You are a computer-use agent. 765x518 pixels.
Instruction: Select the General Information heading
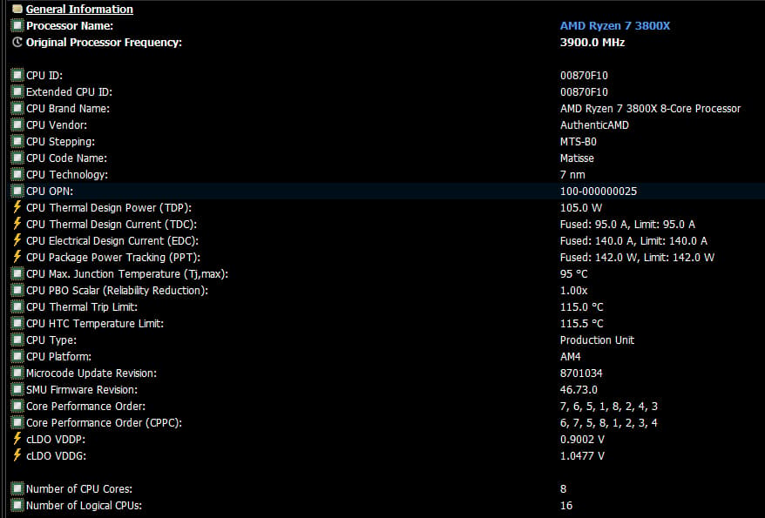point(79,10)
